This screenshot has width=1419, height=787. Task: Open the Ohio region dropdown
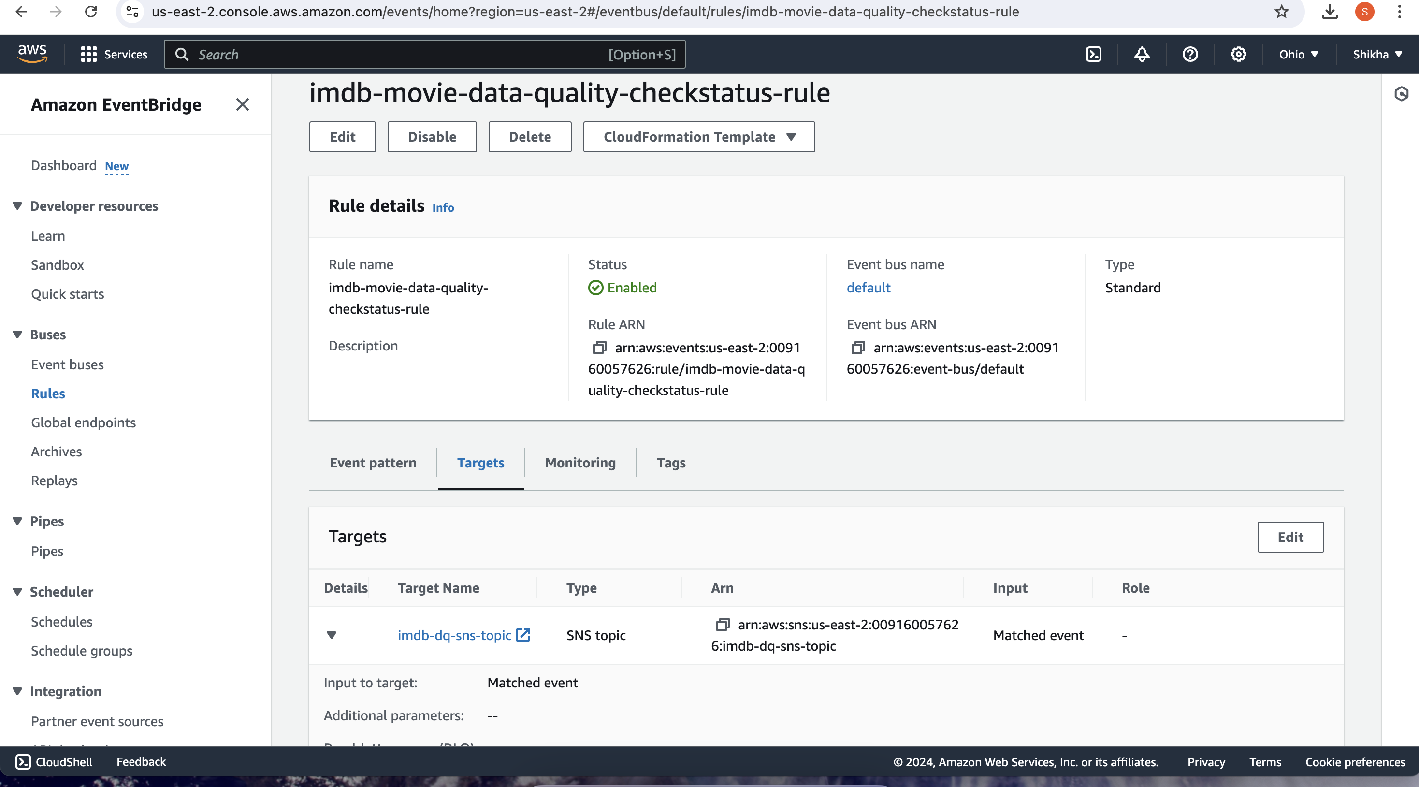(1298, 54)
